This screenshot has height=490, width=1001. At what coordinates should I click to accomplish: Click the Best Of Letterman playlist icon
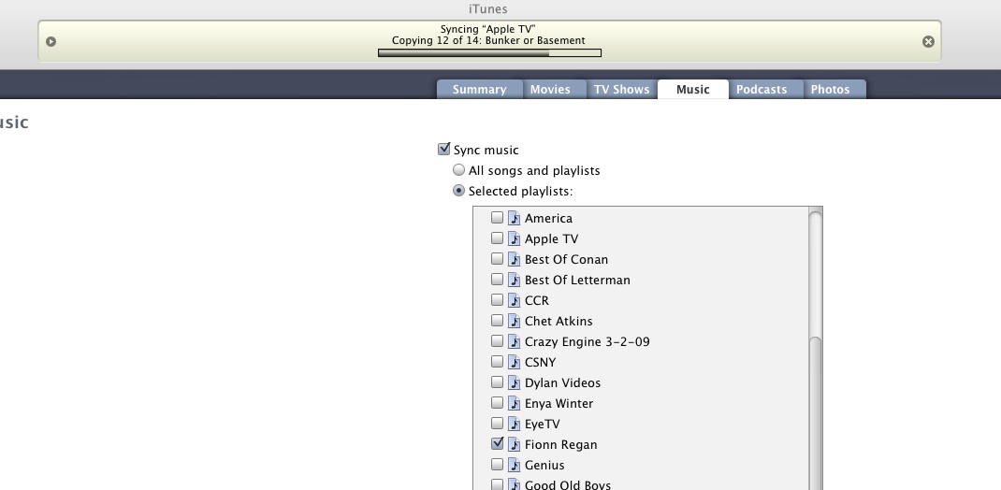click(514, 281)
